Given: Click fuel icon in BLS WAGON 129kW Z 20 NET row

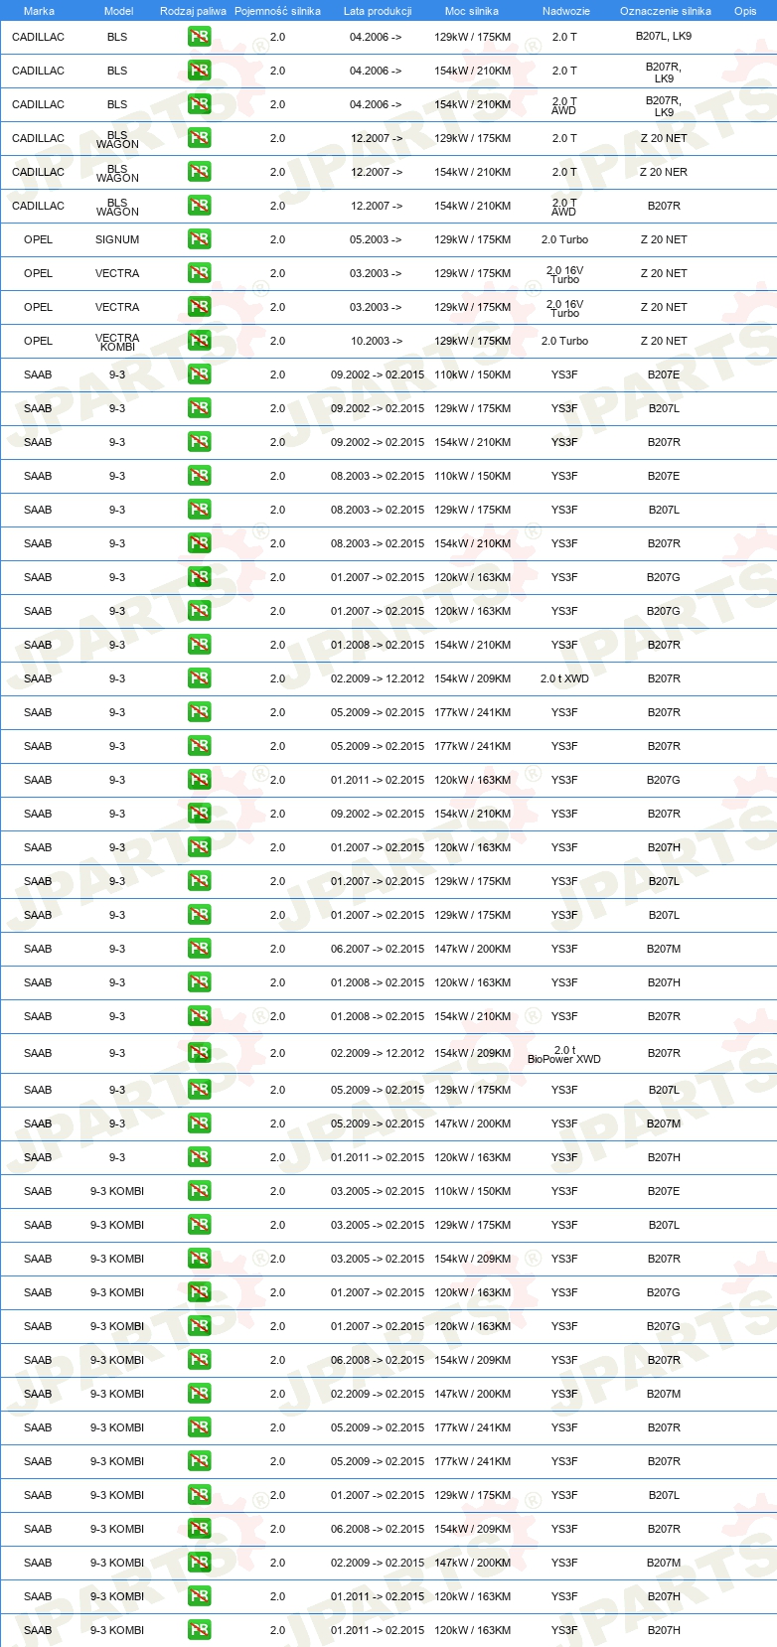Looking at the screenshot, I should [199, 138].
